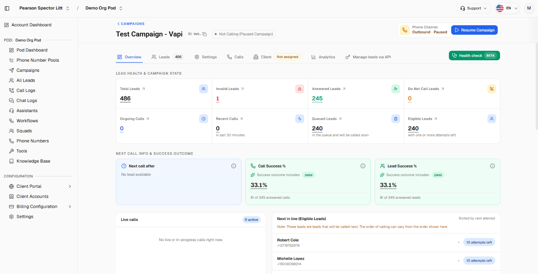
Task: Open the EN language selector
Action: pos(507,8)
